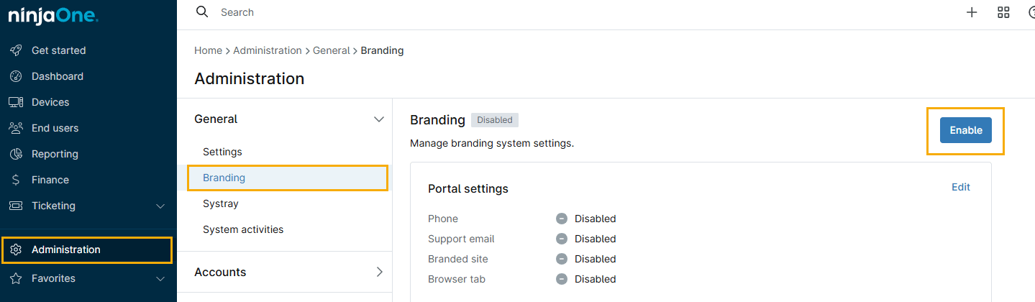Viewport: 1035px width, 302px height.
Task: Click the Devices monitor icon
Action: 16,102
